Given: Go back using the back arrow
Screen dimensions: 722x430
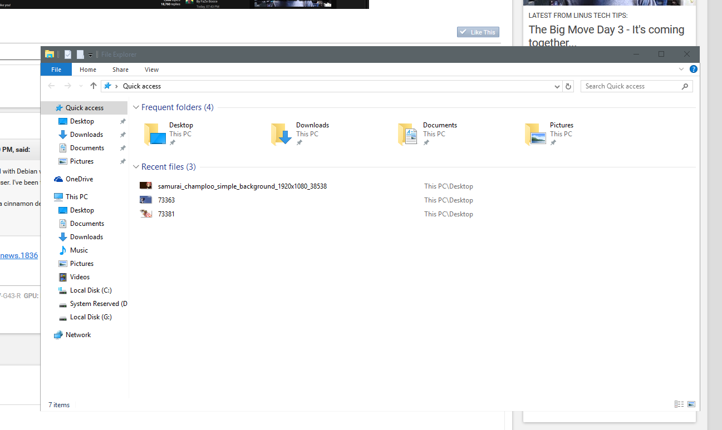Looking at the screenshot, I should [x=52, y=86].
